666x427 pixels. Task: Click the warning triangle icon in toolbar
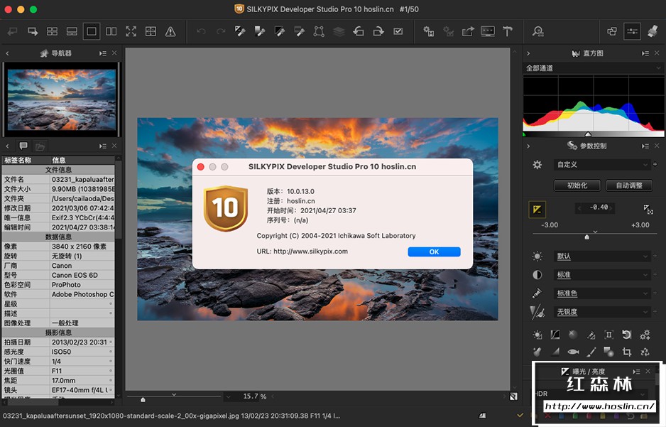[170, 31]
